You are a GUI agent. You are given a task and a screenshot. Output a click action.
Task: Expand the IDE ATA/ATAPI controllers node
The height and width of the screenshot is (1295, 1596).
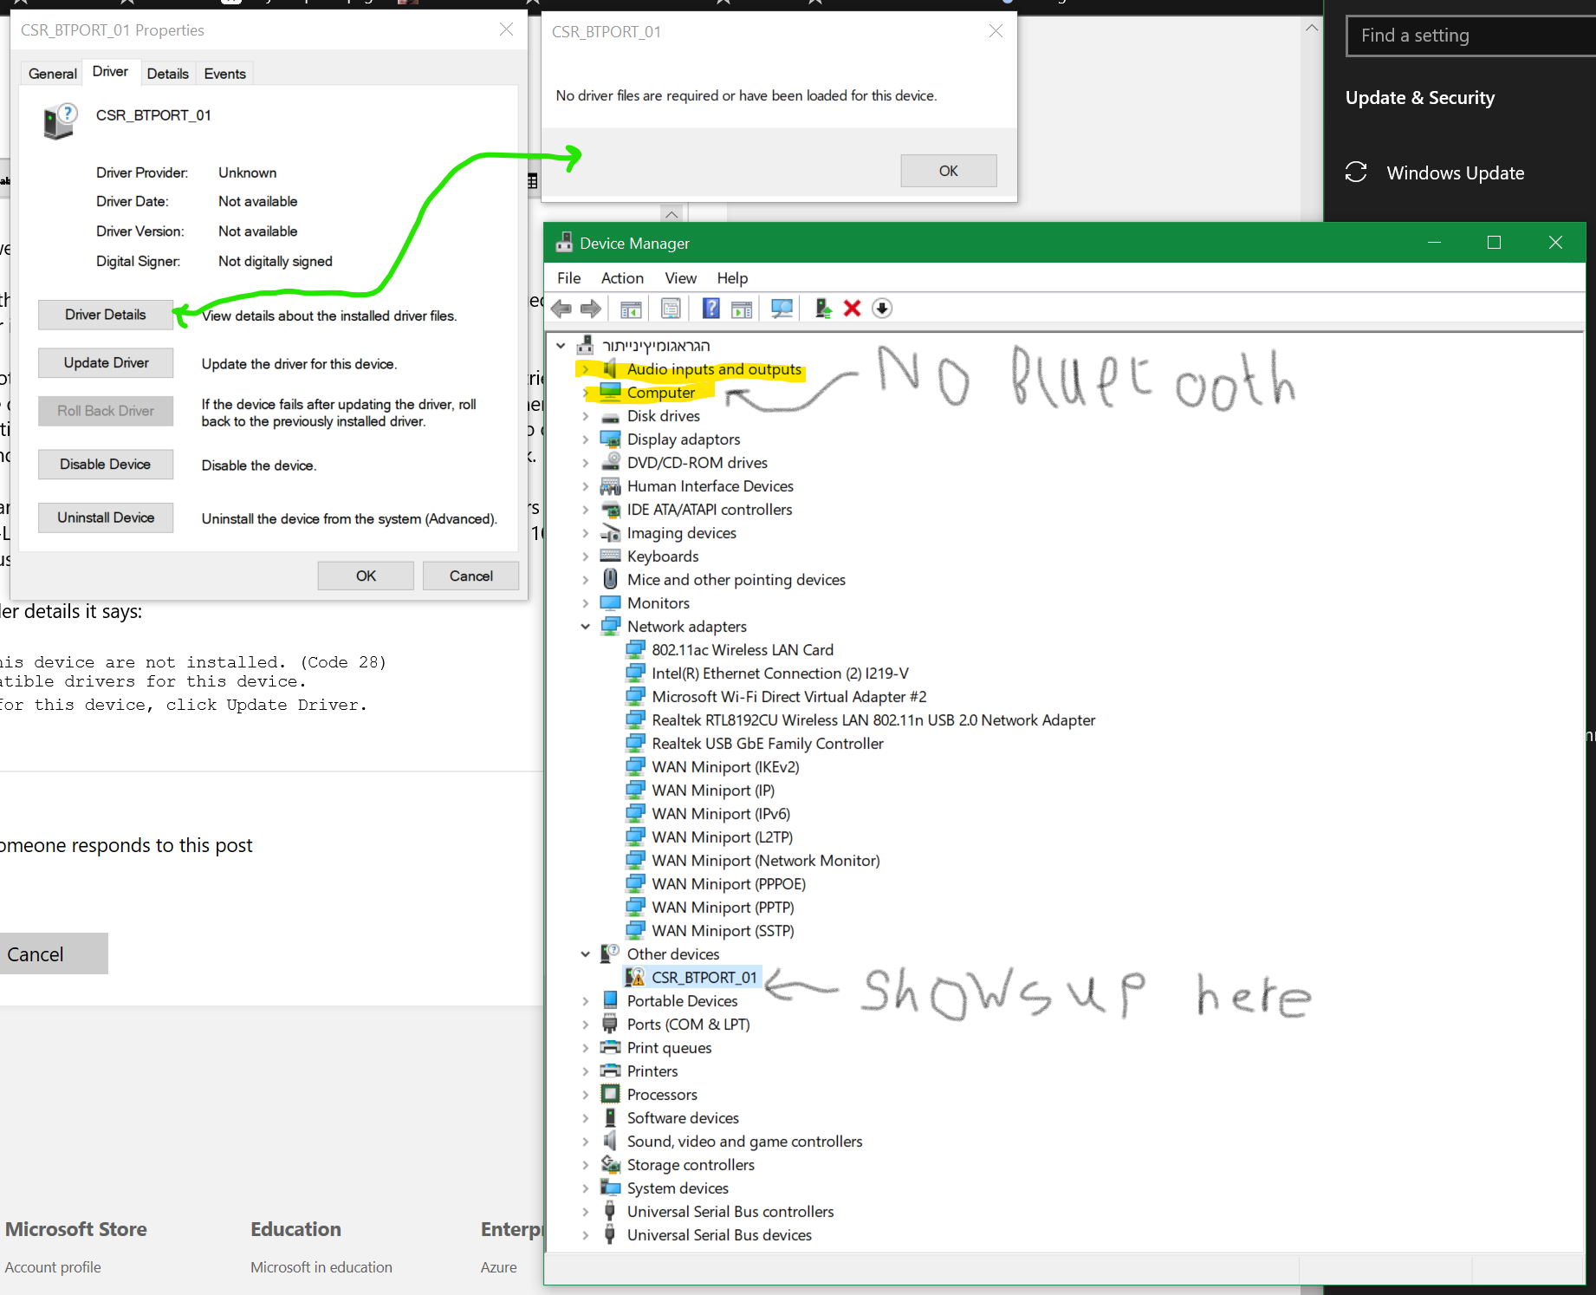(586, 509)
